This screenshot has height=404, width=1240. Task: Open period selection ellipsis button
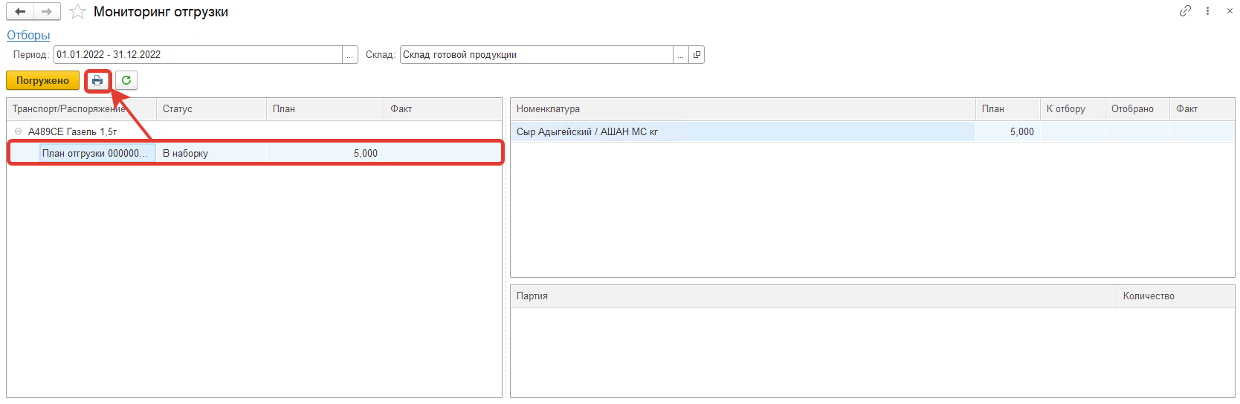click(349, 55)
